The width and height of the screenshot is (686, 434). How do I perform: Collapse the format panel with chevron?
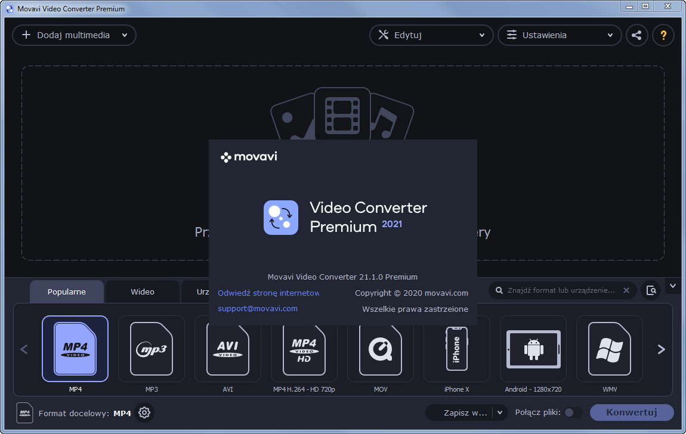[x=673, y=286]
